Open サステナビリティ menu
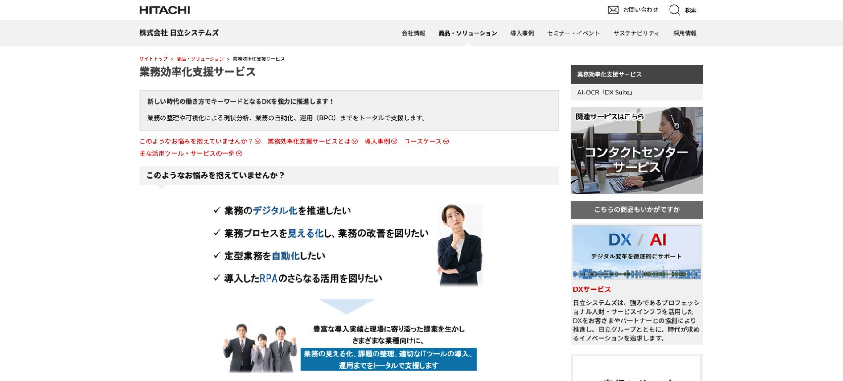Screen dimensions: 843x381 pyautogui.click(x=636, y=33)
